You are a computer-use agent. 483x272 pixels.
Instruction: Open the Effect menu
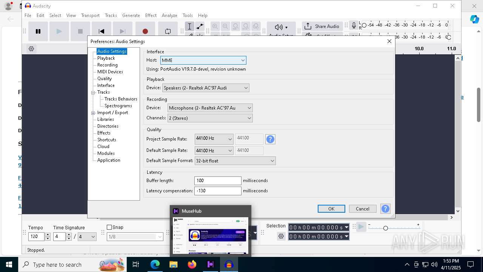pos(151,15)
